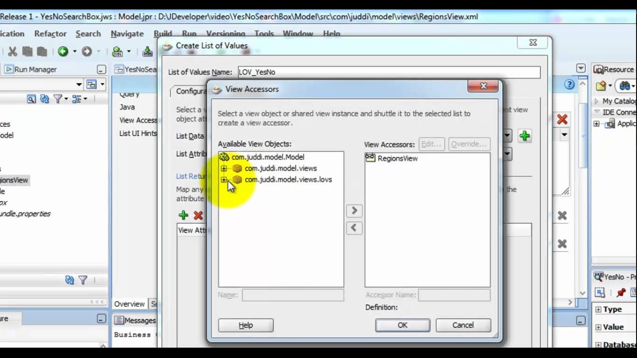Click the New gallery icon in Resource palette
Image resolution: width=637 pixels, height=358 pixels.
click(601, 86)
